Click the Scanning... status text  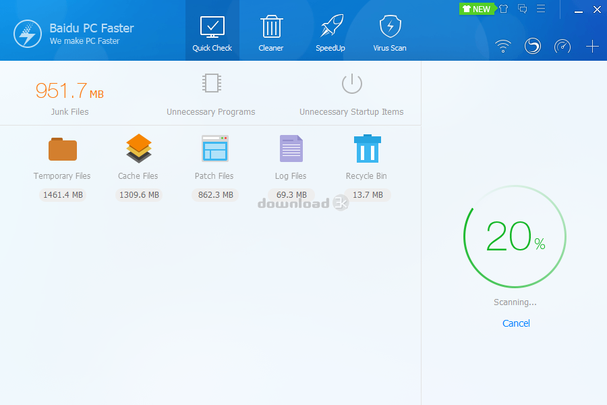(515, 302)
